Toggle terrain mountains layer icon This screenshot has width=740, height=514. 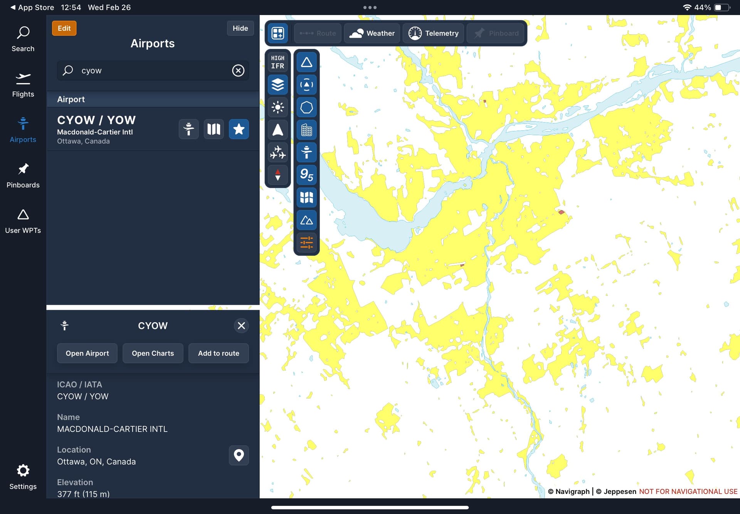(x=306, y=220)
